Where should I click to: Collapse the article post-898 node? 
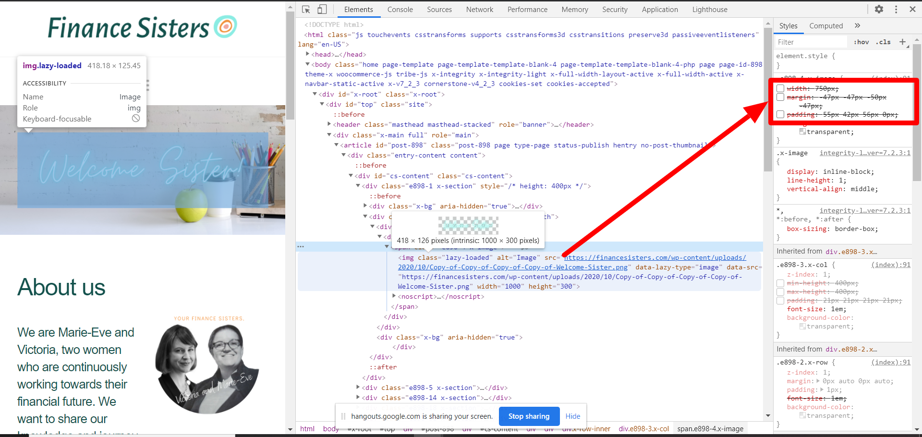coord(337,145)
